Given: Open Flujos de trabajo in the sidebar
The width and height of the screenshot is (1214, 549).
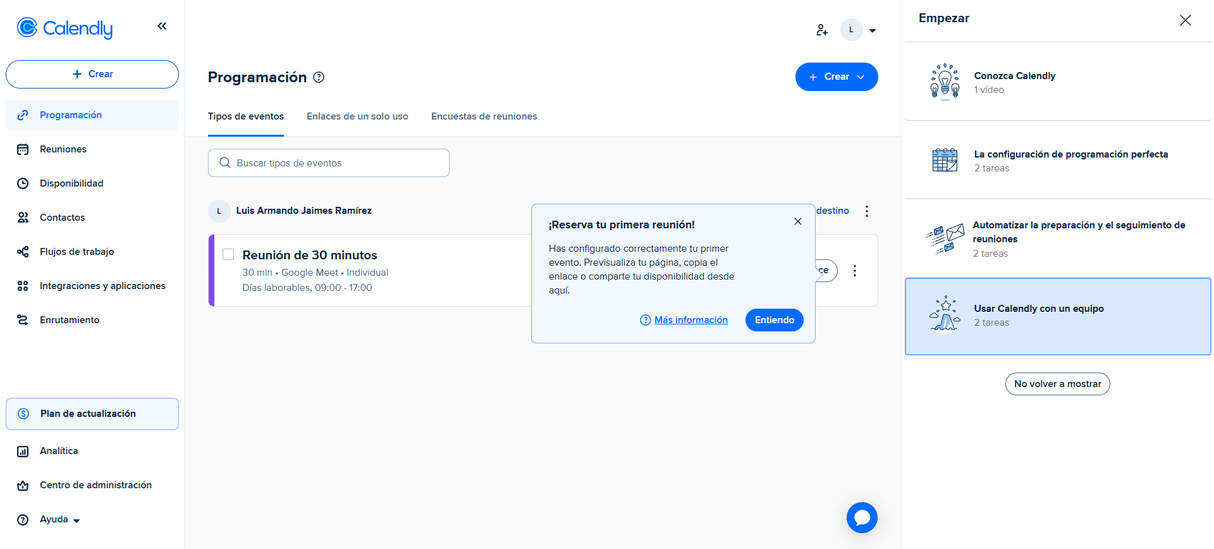Looking at the screenshot, I should pos(92,252).
